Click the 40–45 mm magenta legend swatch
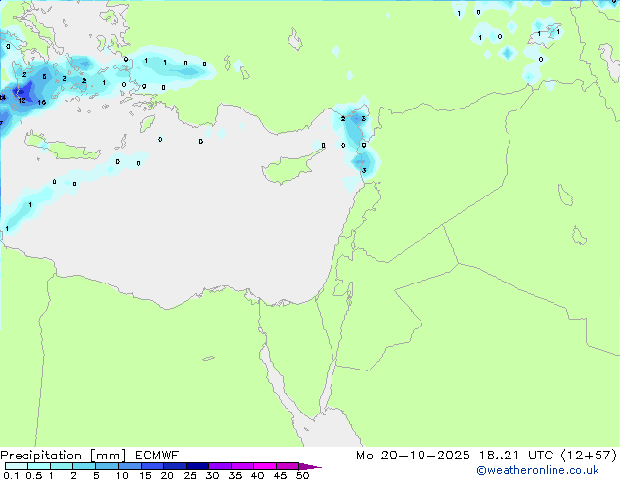 click(265, 466)
